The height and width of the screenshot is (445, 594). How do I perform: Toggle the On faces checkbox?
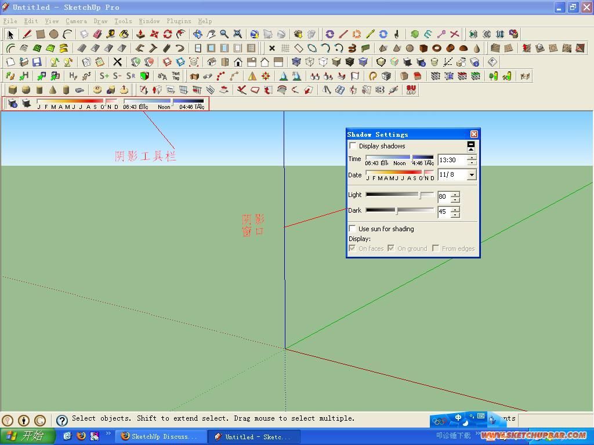click(352, 248)
